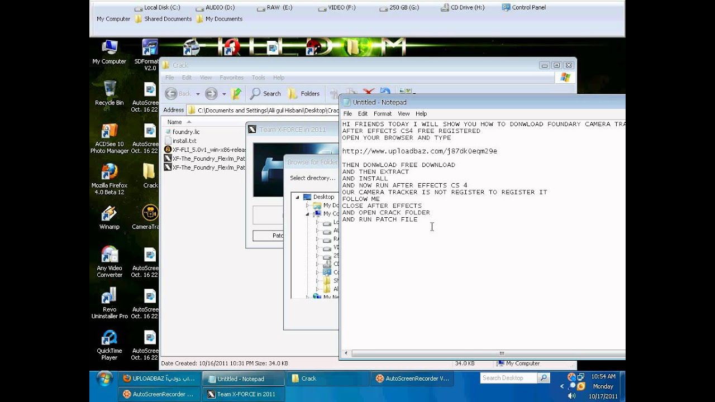Click the search magnifier beside Search Desktop

click(x=544, y=378)
